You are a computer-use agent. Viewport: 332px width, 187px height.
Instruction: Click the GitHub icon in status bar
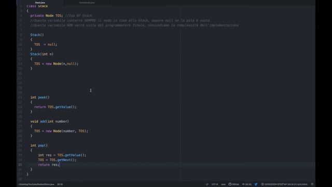coord(230,184)
